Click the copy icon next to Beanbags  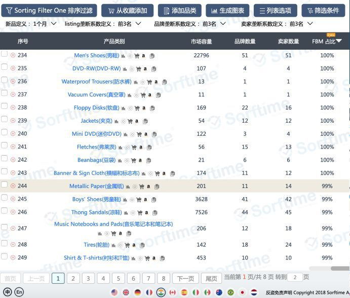click(x=148, y=160)
